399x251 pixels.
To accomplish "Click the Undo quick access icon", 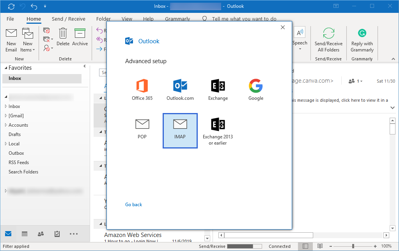I will coord(34,6).
